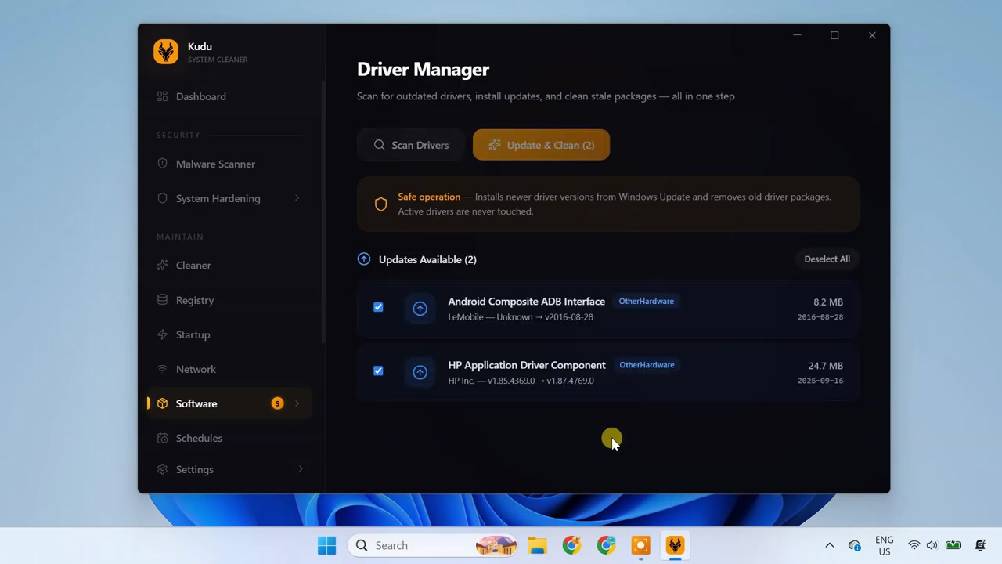Show hidden system tray icons
The height and width of the screenshot is (564, 1002).
pyautogui.click(x=830, y=545)
